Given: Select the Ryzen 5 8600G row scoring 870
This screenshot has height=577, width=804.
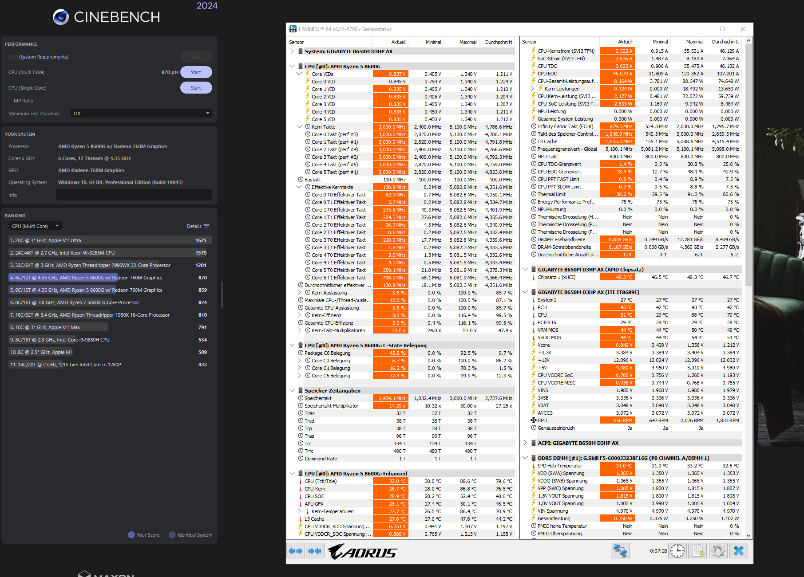Looking at the screenshot, I should pyautogui.click(x=110, y=278).
